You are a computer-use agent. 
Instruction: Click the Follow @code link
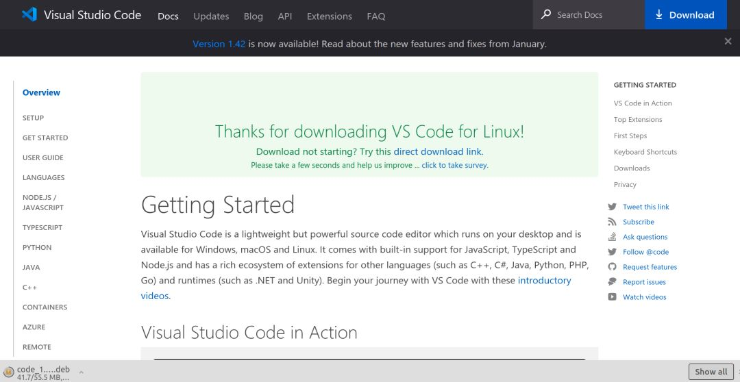point(645,252)
